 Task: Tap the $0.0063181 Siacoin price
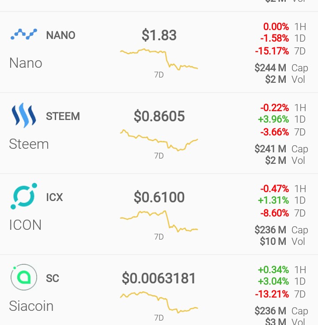(159, 278)
